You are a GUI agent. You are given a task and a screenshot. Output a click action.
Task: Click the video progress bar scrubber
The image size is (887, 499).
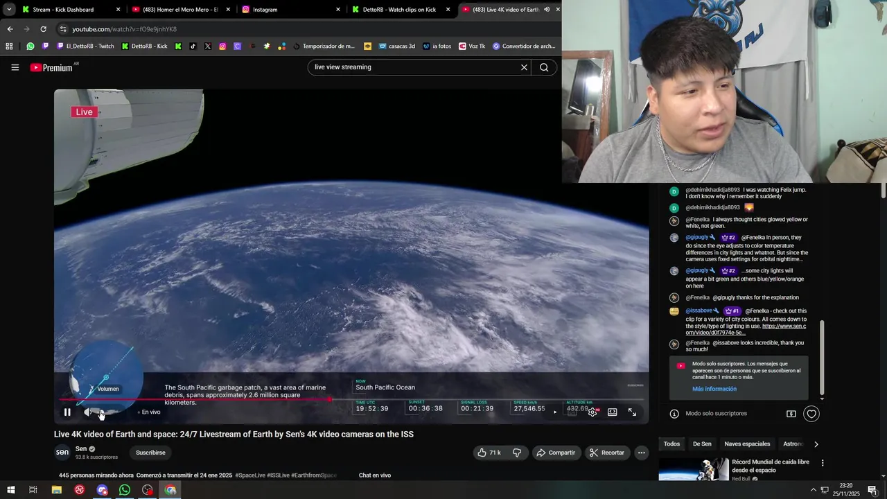click(x=330, y=399)
